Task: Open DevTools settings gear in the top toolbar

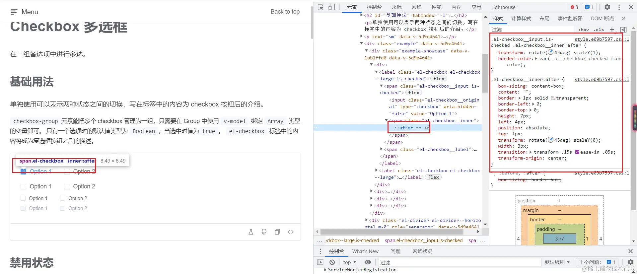Action: [x=607, y=7]
